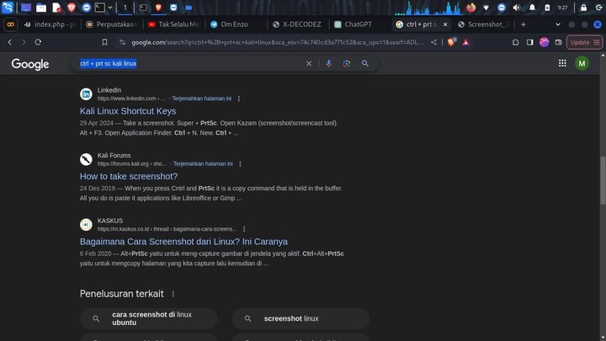Lock the screen with padlock icon

tap(583, 8)
